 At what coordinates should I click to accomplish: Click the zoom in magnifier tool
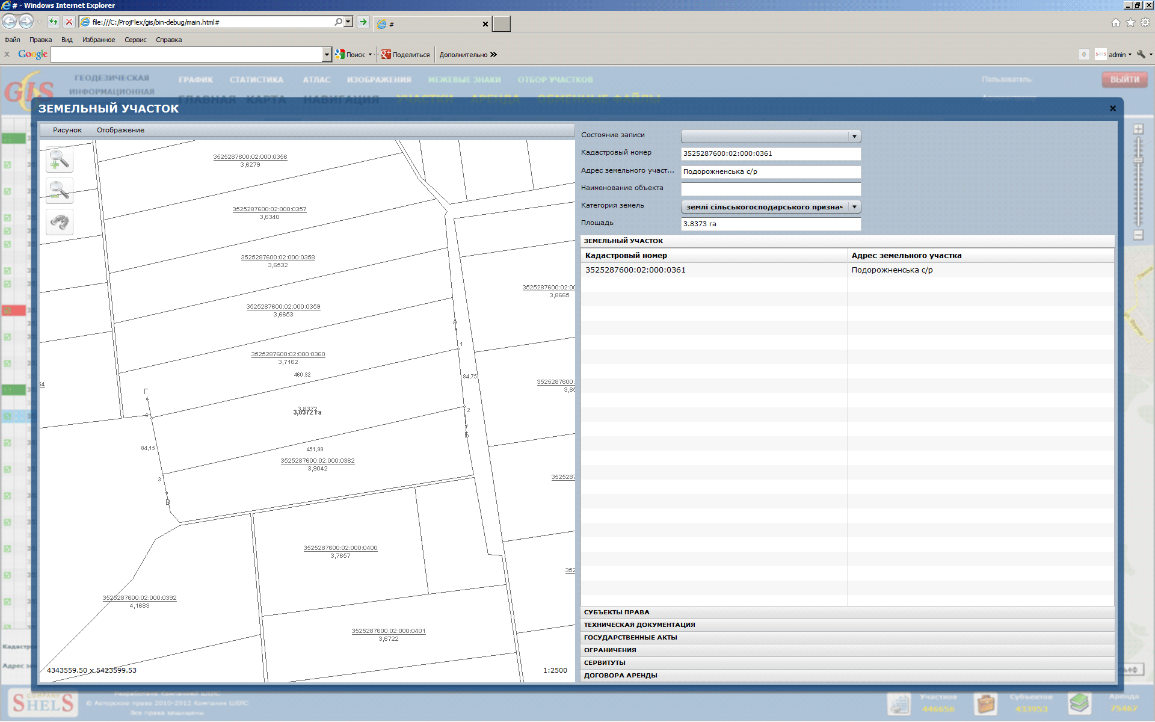(60, 160)
